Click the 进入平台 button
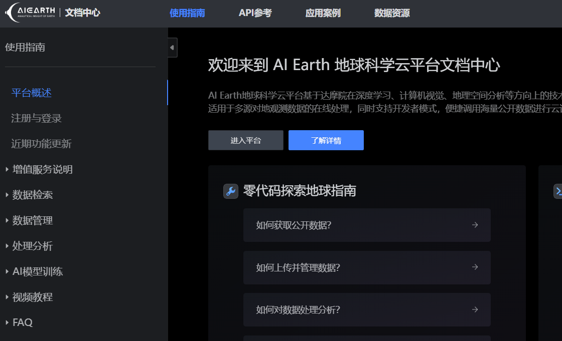 [x=245, y=140]
